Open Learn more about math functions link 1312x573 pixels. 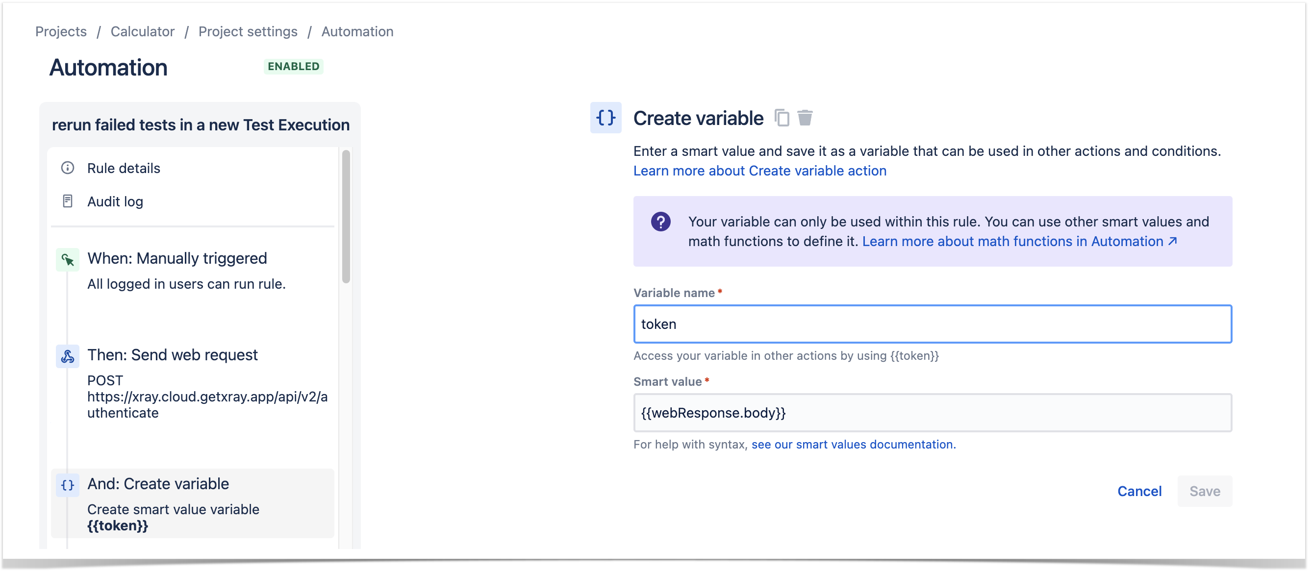pyautogui.click(x=1020, y=241)
